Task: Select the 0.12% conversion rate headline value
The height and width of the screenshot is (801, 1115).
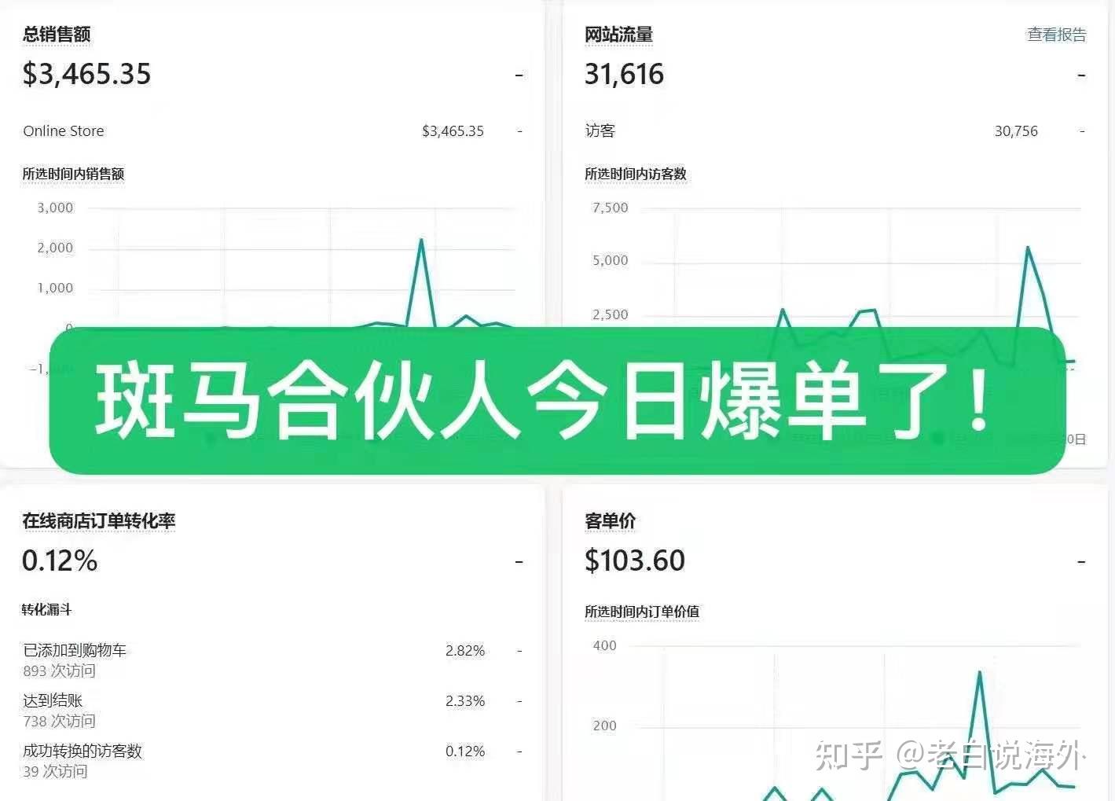Action: [x=60, y=560]
